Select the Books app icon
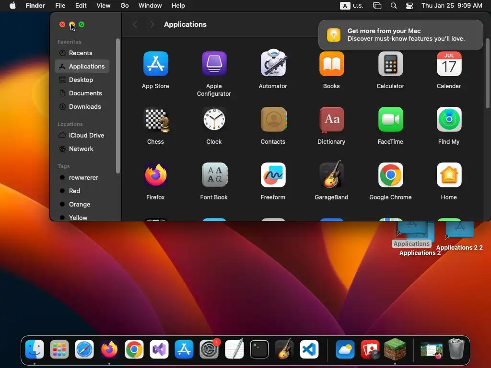This screenshot has height=368, width=491. (332, 64)
